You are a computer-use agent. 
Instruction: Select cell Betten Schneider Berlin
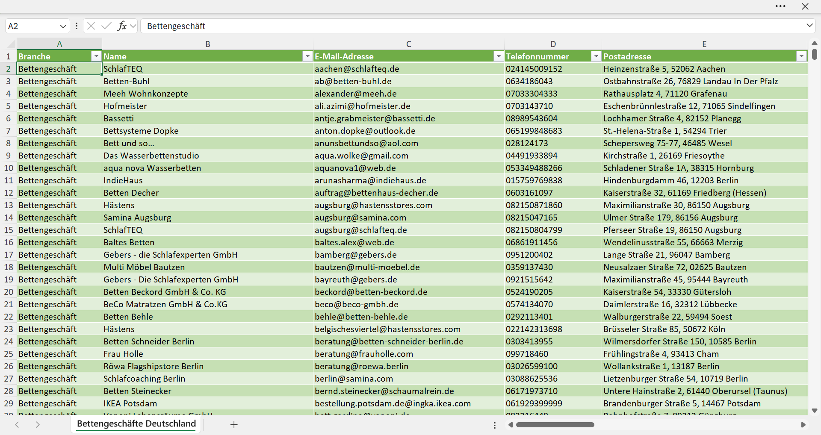pyautogui.click(x=208, y=341)
